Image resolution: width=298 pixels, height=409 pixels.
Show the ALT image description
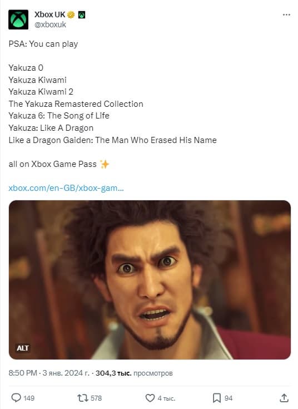tap(23, 348)
